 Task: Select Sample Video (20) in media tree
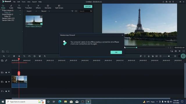click(8, 20)
